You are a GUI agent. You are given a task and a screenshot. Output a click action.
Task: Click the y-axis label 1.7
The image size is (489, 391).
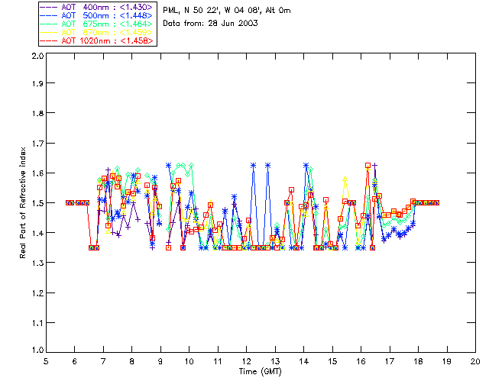coord(37,143)
